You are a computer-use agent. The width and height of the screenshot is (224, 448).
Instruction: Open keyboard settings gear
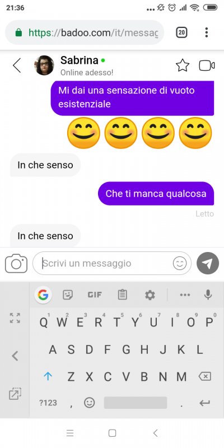tap(150, 295)
